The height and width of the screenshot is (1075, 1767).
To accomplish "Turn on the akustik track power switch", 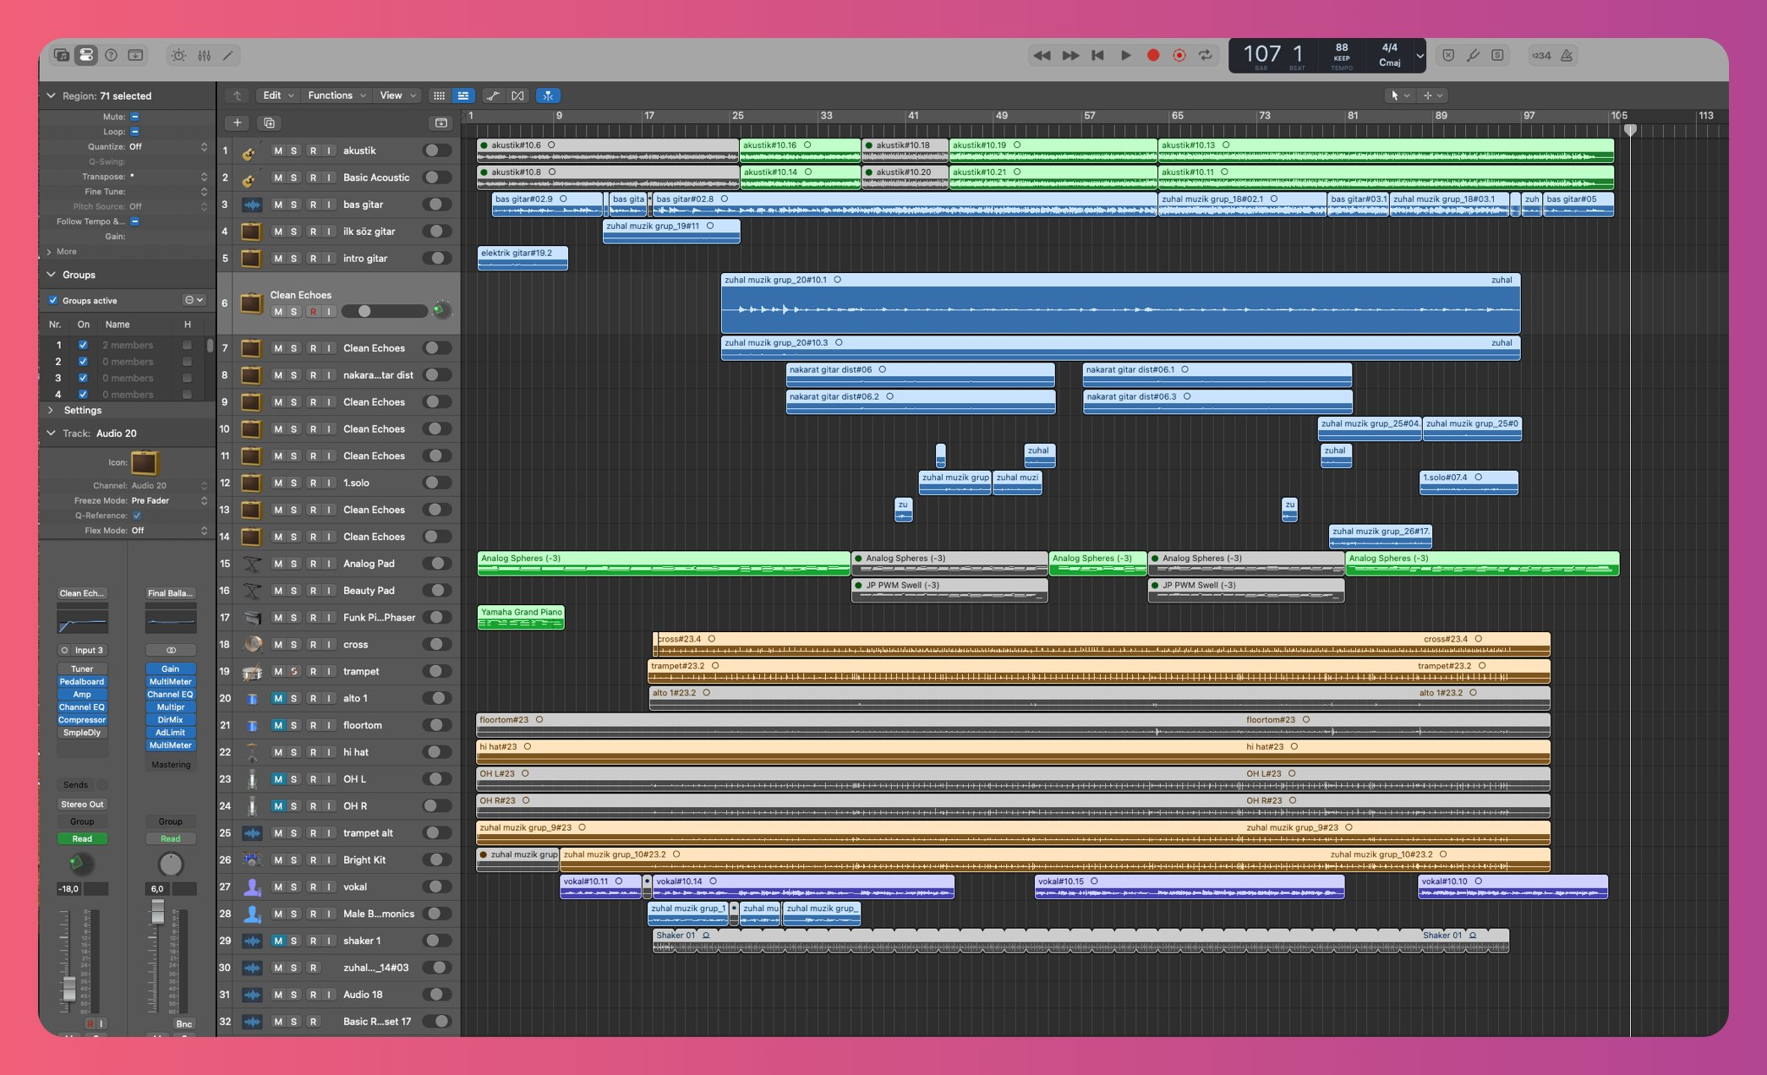I will pos(436,150).
